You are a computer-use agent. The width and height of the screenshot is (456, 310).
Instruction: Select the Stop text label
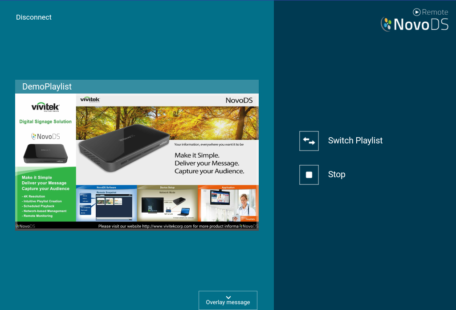click(x=337, y=174)
